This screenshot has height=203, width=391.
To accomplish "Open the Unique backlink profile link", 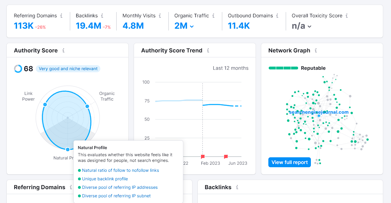I will pyautogui.click(x=105, y=179).
